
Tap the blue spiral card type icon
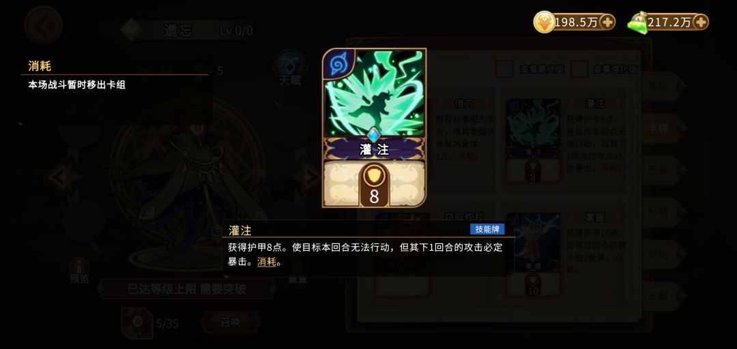pos(338,65)
